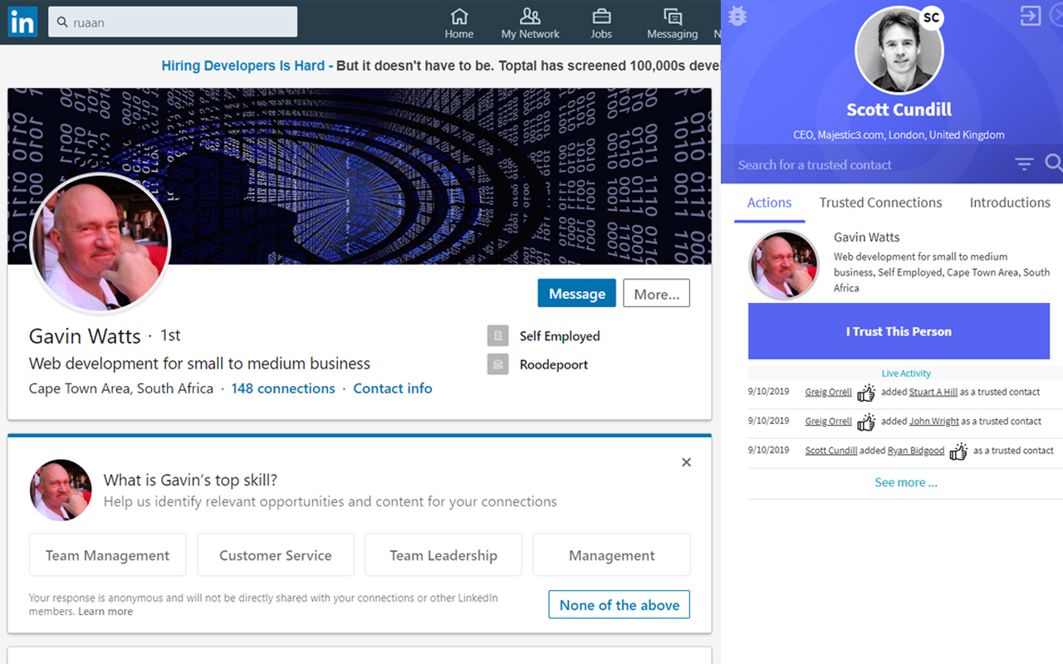Switch to the Introductions tab
Viewport: 1063px width, 664px height.
(1010, 203)
